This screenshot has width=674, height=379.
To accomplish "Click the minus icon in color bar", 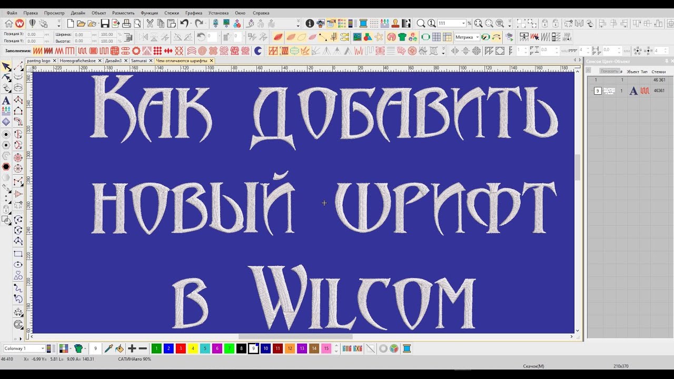I will click(143, 348).
